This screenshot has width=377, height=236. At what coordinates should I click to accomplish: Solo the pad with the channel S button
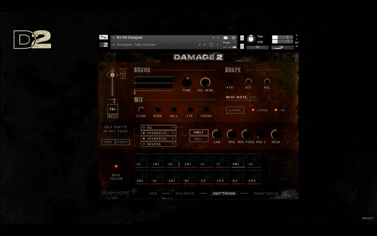click(x=123, y=71)
